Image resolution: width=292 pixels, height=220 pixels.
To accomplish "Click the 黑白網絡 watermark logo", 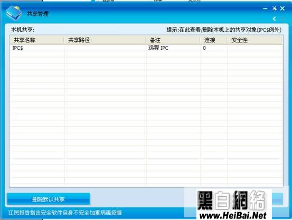I will point(231,200).
